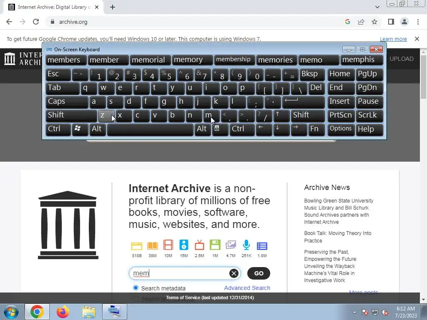This screenshot has width=427, height=320.
Task: Close the Internet Archive tab
Action: click(97, 7)
